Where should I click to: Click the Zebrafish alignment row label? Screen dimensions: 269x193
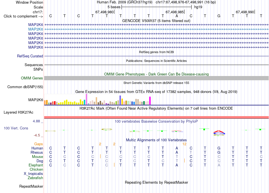(x=35, y=178)
